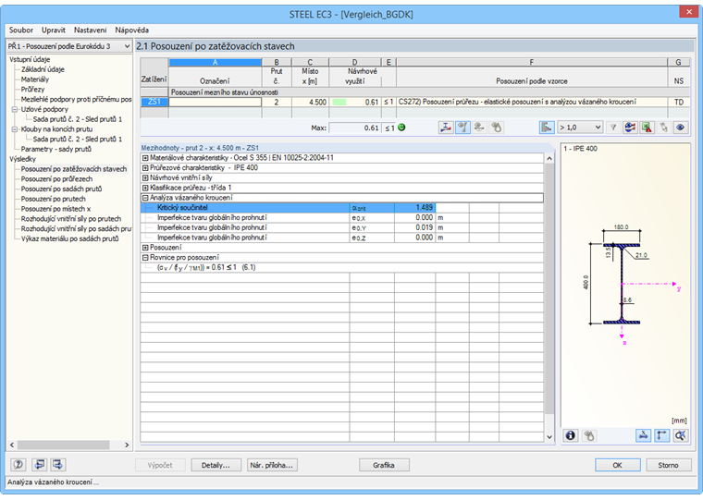Image resolution: width=703 pixels, height=500 pixels.
Task: Go to next module window icon
Action: (x=58, y=465)
